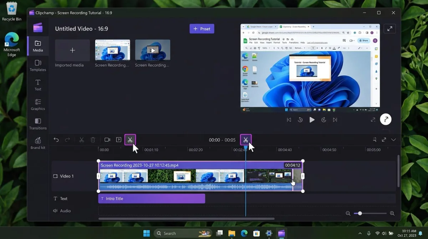428x239 pixels.
Task: Click the Untitled Video - 16:9 title
Action: (x=82, y=29)
